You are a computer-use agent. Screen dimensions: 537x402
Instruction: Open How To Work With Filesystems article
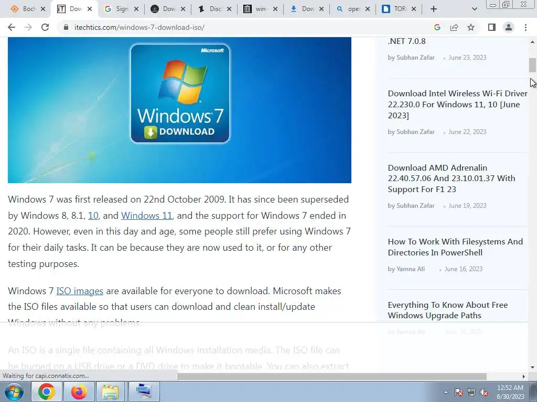455,247
